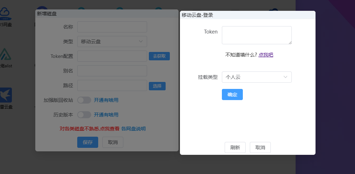
Task: Open 开通有啥用 link beside 加强版回收站
Action: coord(106,100)
